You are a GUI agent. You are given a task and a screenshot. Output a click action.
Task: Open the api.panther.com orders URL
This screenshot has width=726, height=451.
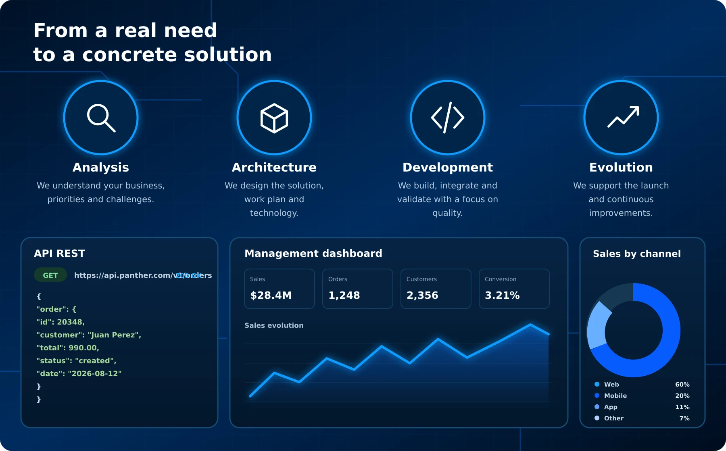143,275
